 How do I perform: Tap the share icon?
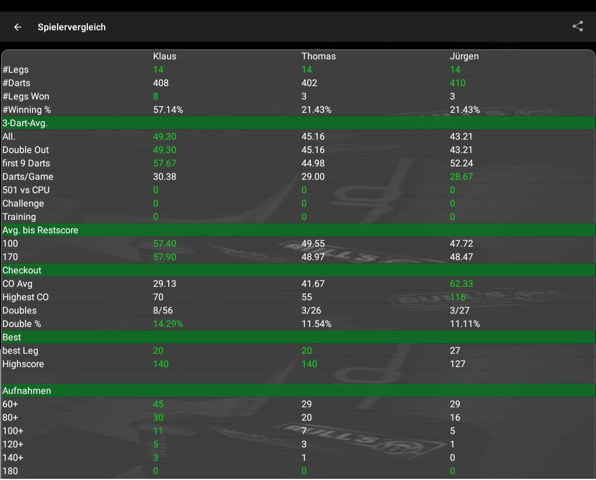[577, 26]
